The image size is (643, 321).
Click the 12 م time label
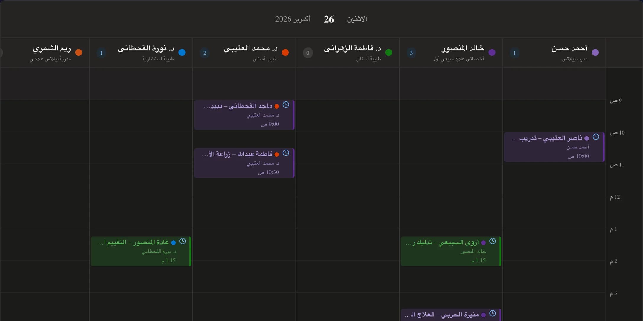click(615, 197)
